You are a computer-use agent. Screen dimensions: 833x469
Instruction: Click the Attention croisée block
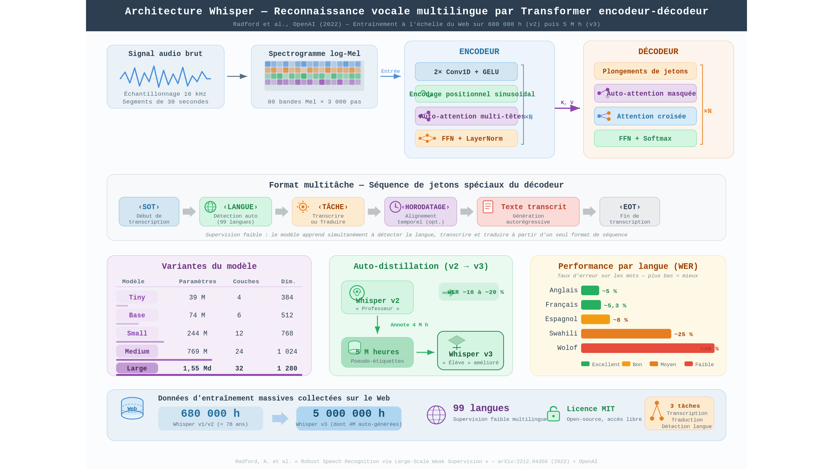[x=645, y=116]
